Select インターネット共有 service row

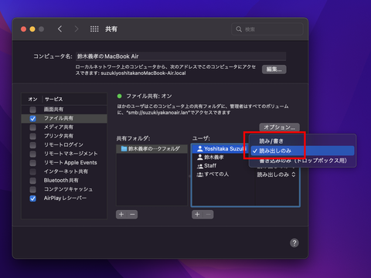(64, 171)
